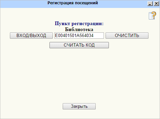Close the Регистрация посещений window
The width and height of the screenshot is (160, 119).
(x=156, y=4)
